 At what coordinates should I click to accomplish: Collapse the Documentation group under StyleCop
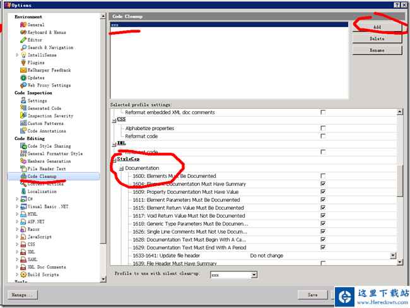(x=121, y=169)
